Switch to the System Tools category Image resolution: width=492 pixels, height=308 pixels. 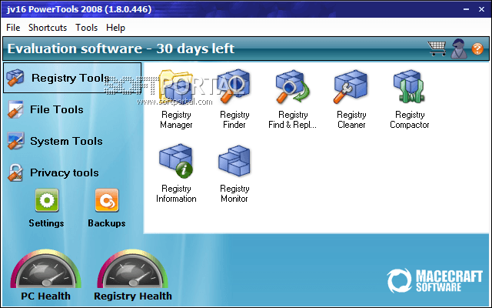(55, 141)
